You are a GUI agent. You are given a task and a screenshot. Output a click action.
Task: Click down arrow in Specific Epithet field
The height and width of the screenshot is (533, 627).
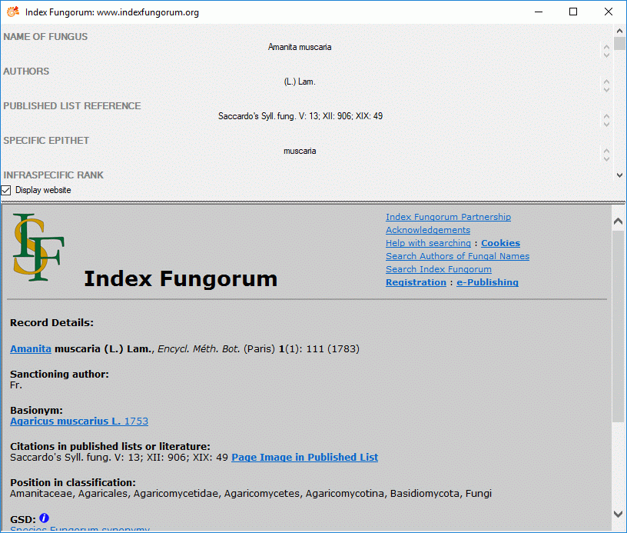click(x=606, y=159)
